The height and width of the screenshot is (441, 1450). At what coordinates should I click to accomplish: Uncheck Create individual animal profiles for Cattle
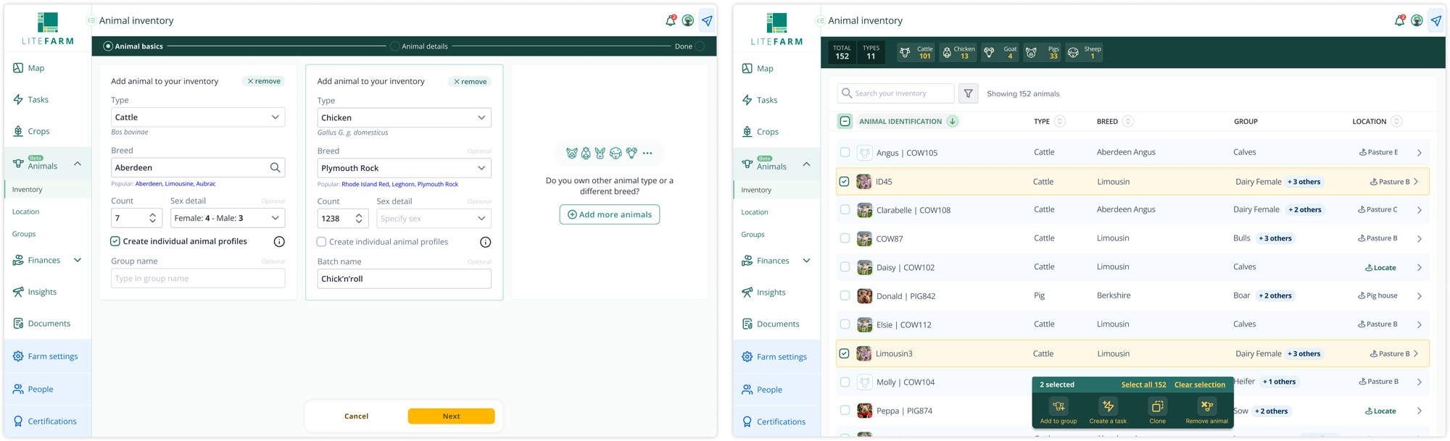tap(115, 241)
